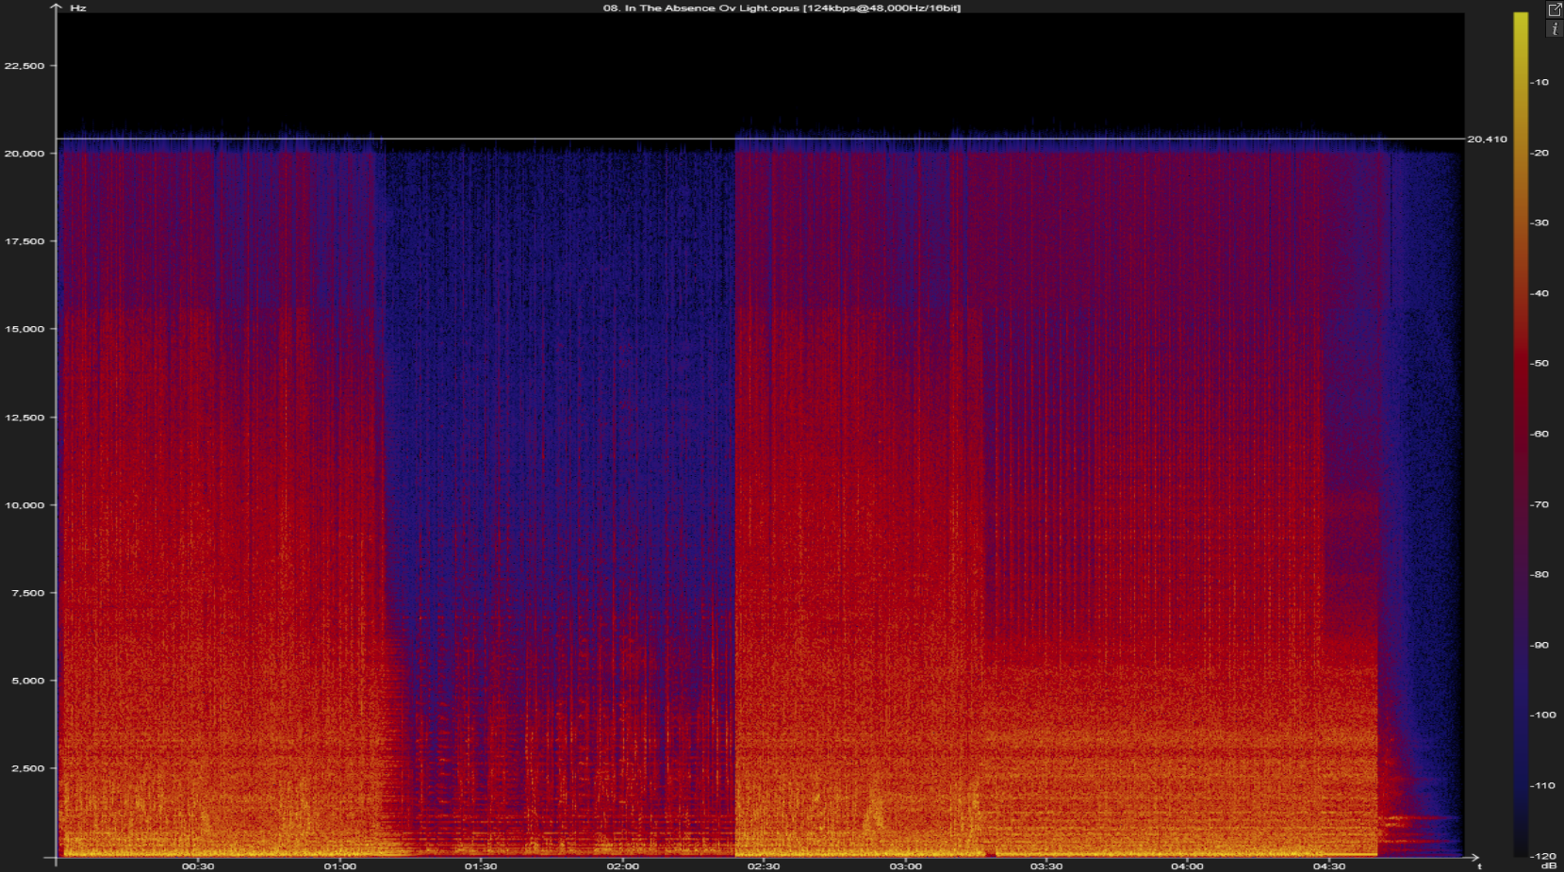Click the -110 dB scale label
The width and height of the screenshot is (1564, 872).
click(x=1542, y=785)
